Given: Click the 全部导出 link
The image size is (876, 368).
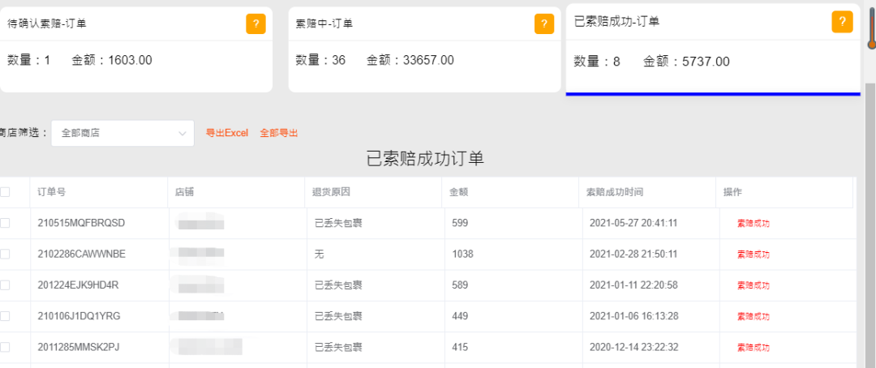Looking at the screenshot, I should coord(279,133).
